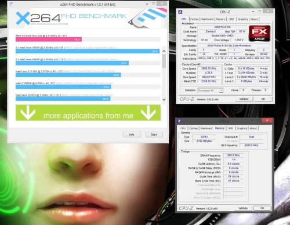
Task: Click OK in the Processor CPU-Z window
Action: coord(263,99)
